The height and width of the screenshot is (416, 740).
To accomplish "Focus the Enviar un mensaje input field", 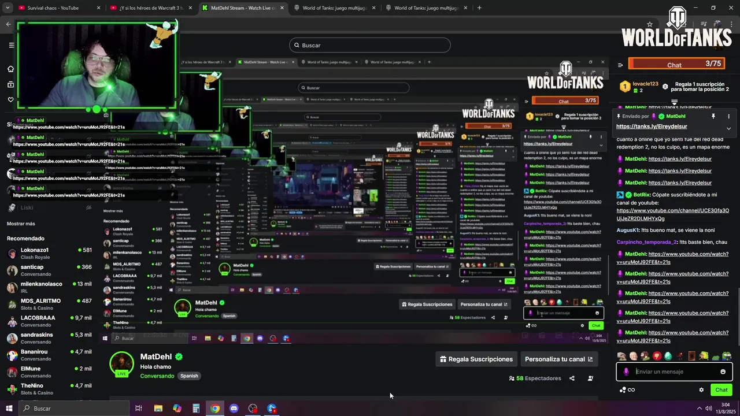I will (674, 372).
